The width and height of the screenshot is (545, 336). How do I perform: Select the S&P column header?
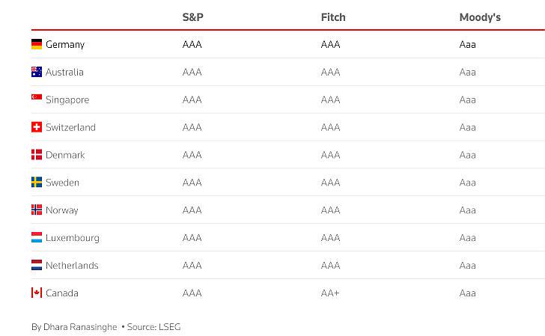coord(193,17)
